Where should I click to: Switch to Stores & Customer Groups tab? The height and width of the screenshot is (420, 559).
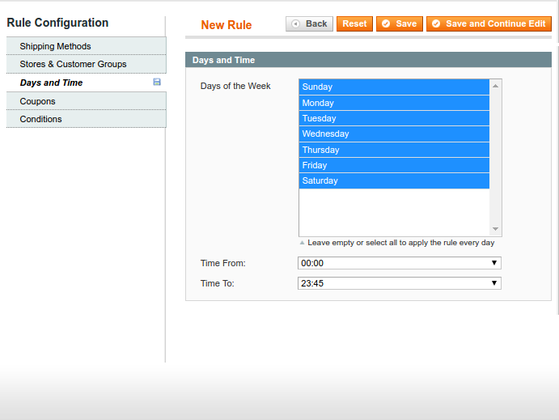pos(73,64)
